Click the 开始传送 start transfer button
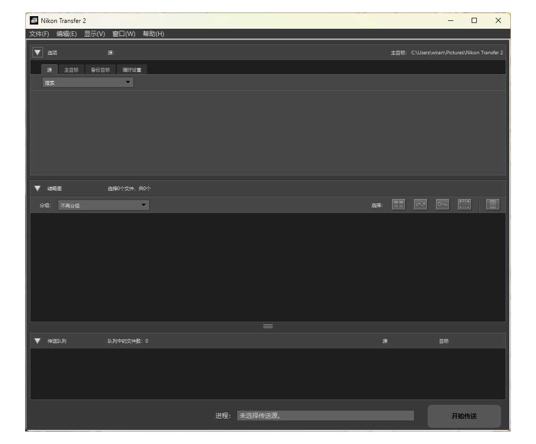The image size is (536, 444). (x=464, y=416)
